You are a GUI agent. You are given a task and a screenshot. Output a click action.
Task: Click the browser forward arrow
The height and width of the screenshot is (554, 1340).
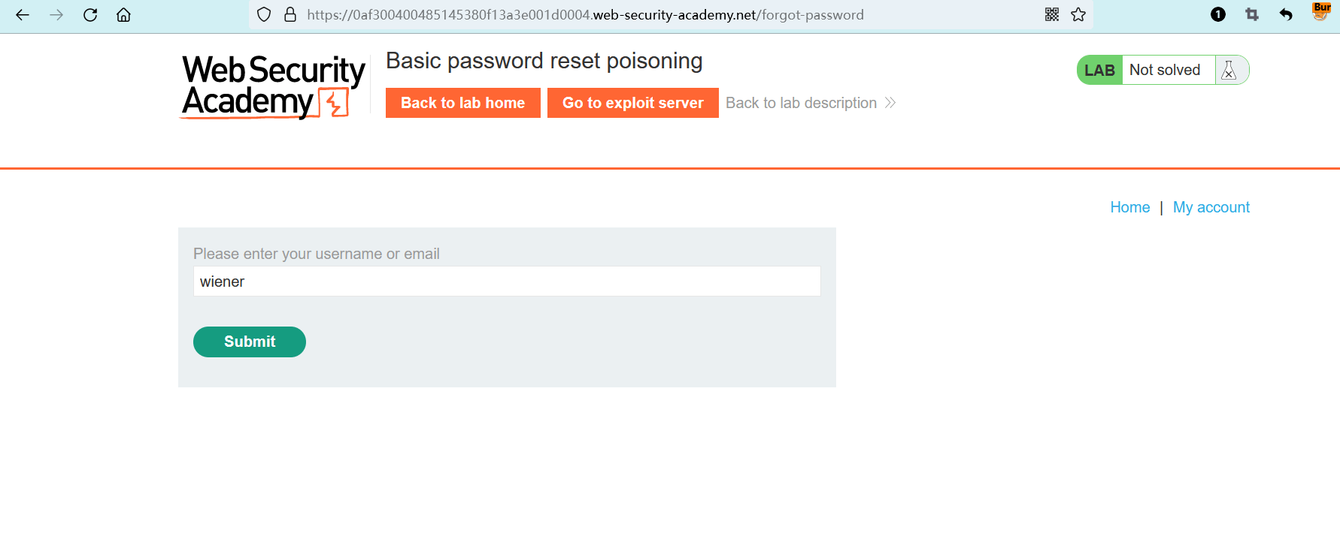click(56, 15)
